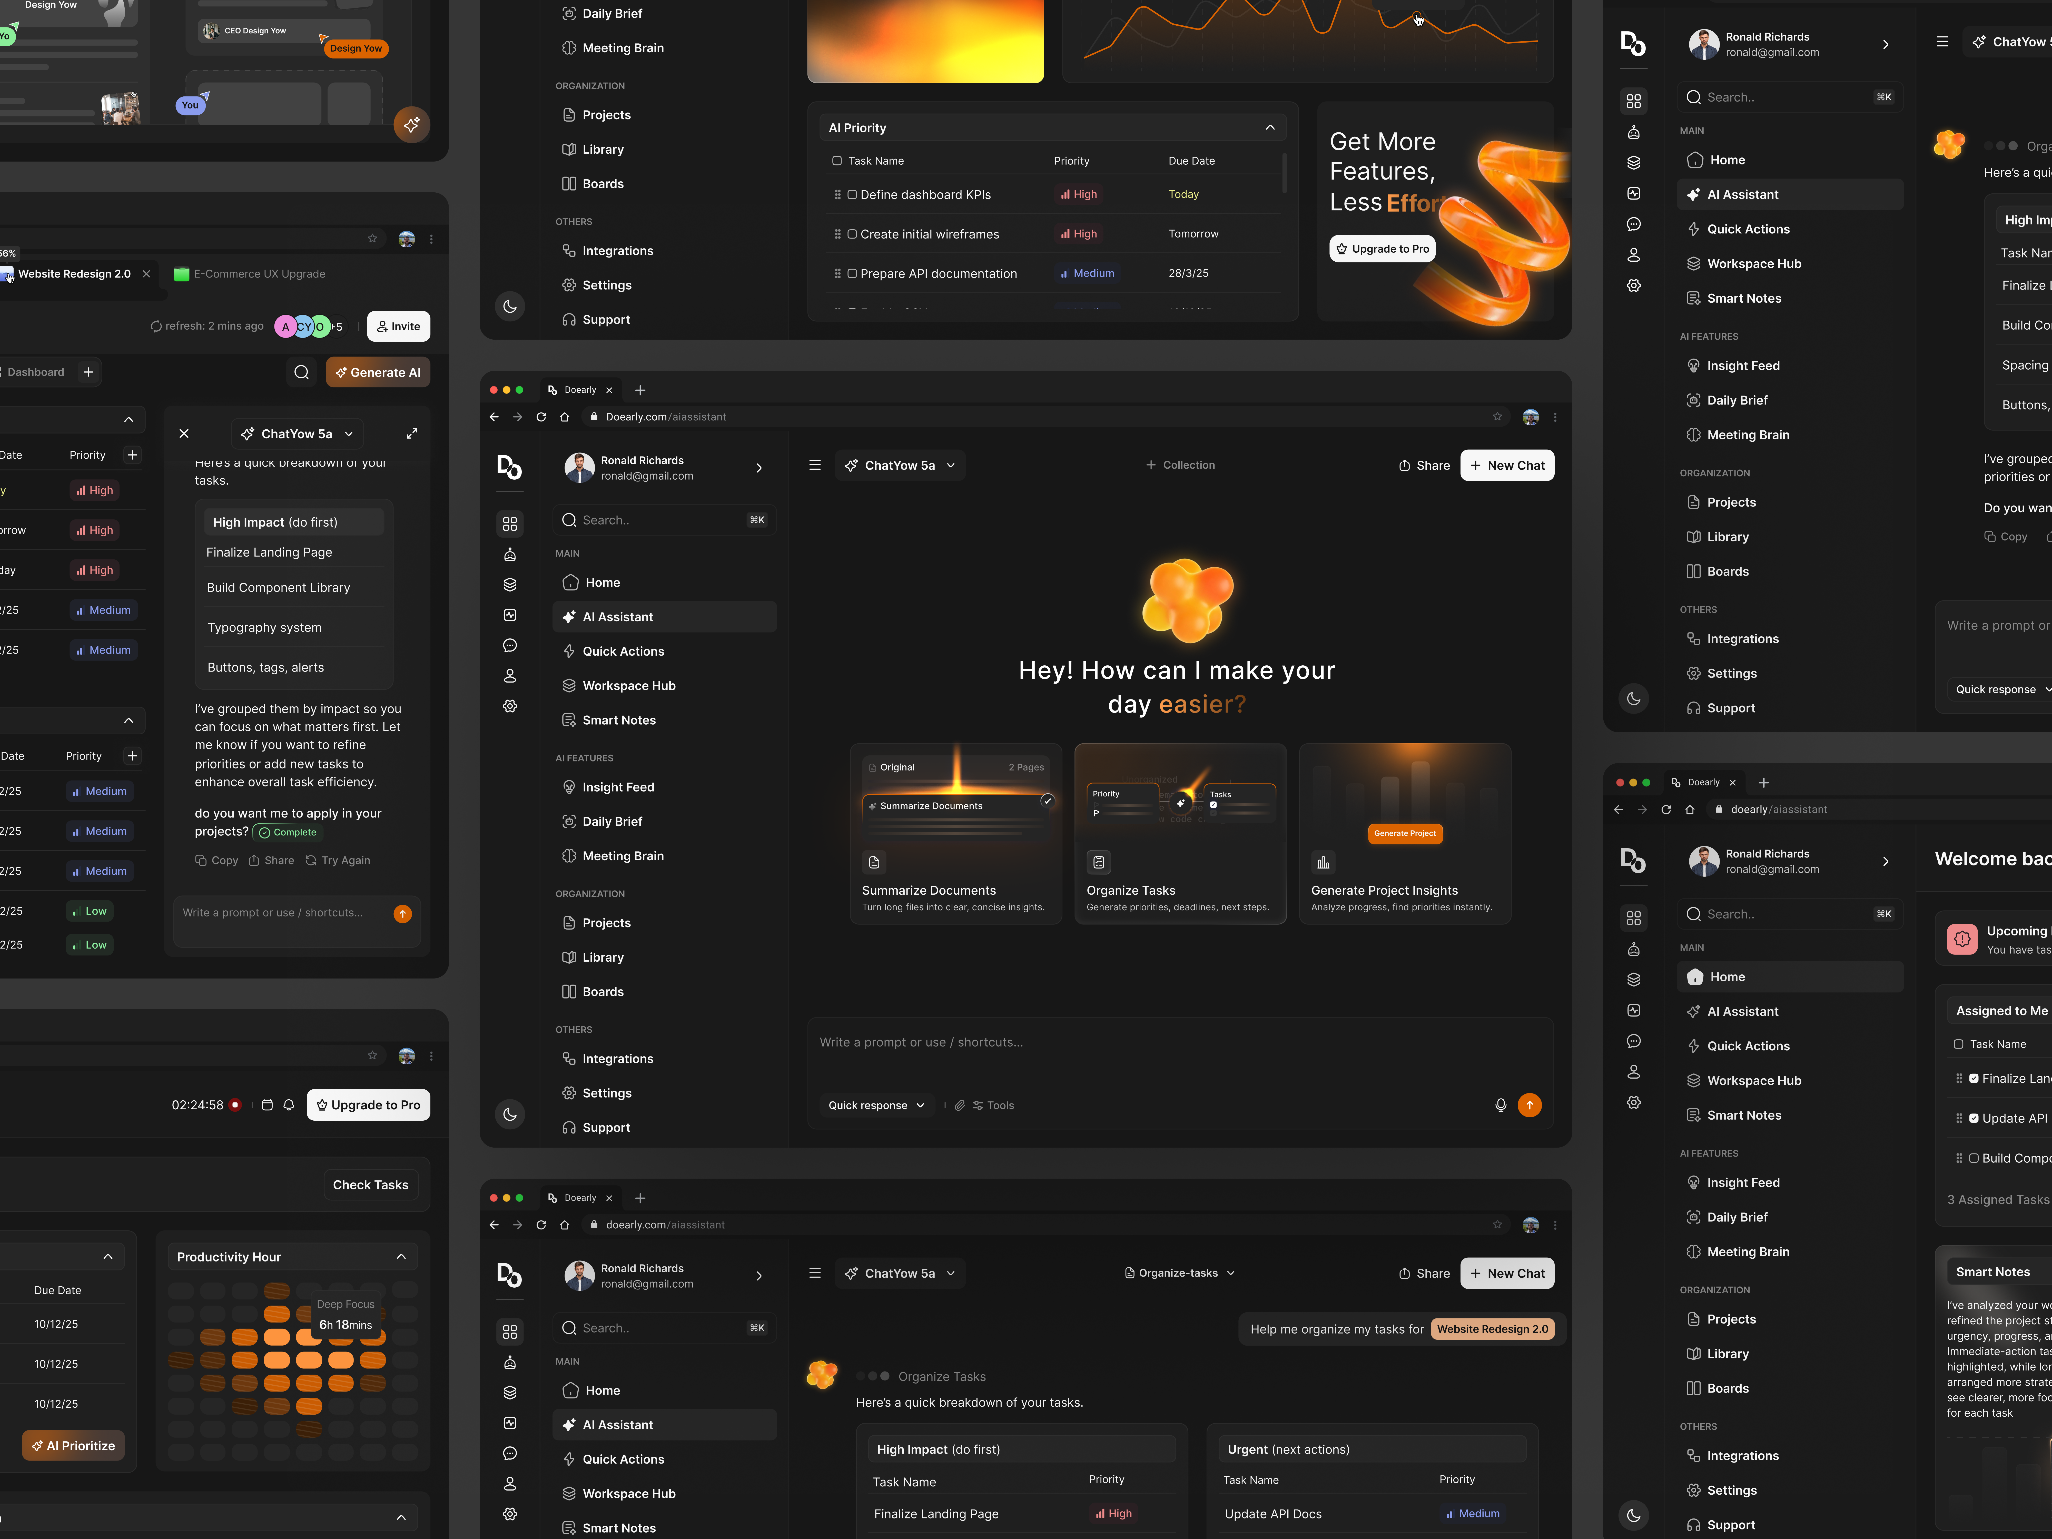Screen dimensions: 2052x1539
Task: Open chat bubble icon in center icon rail
Action: pyautogui.click(x=510, y=646)
